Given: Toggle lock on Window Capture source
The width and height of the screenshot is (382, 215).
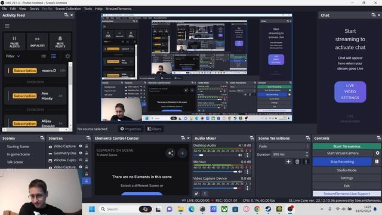Looking at the screenshot, I should (87, 160).
